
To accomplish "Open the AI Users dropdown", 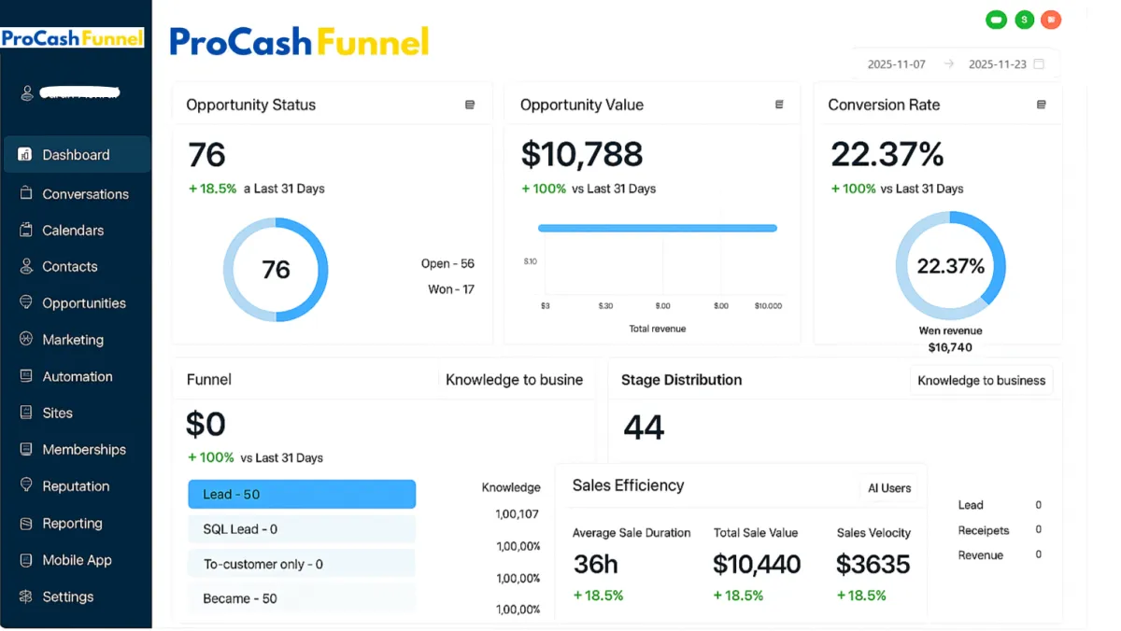I will click(x=888, y=488).
